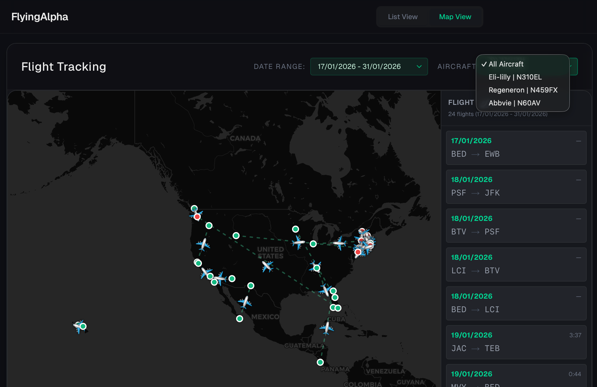This screenshot has height=387, width=597.
Task: Click the FlyingAlpha logo
Action: [x=40, y=17]
